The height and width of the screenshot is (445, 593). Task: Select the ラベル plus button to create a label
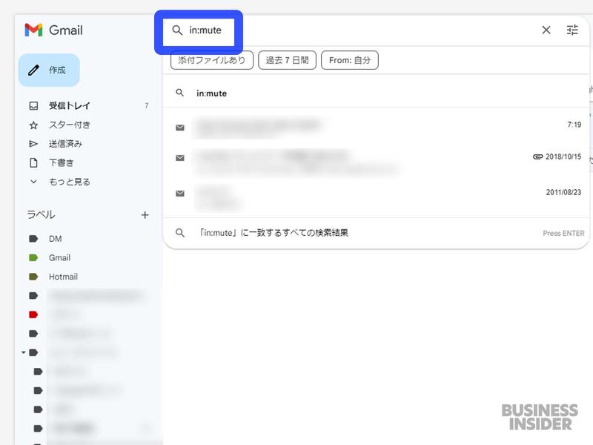coord(145,214)
